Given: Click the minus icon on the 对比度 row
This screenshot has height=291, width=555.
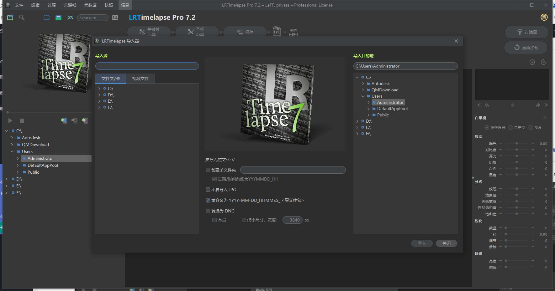Looking at the screenshot, I should 501,150.
